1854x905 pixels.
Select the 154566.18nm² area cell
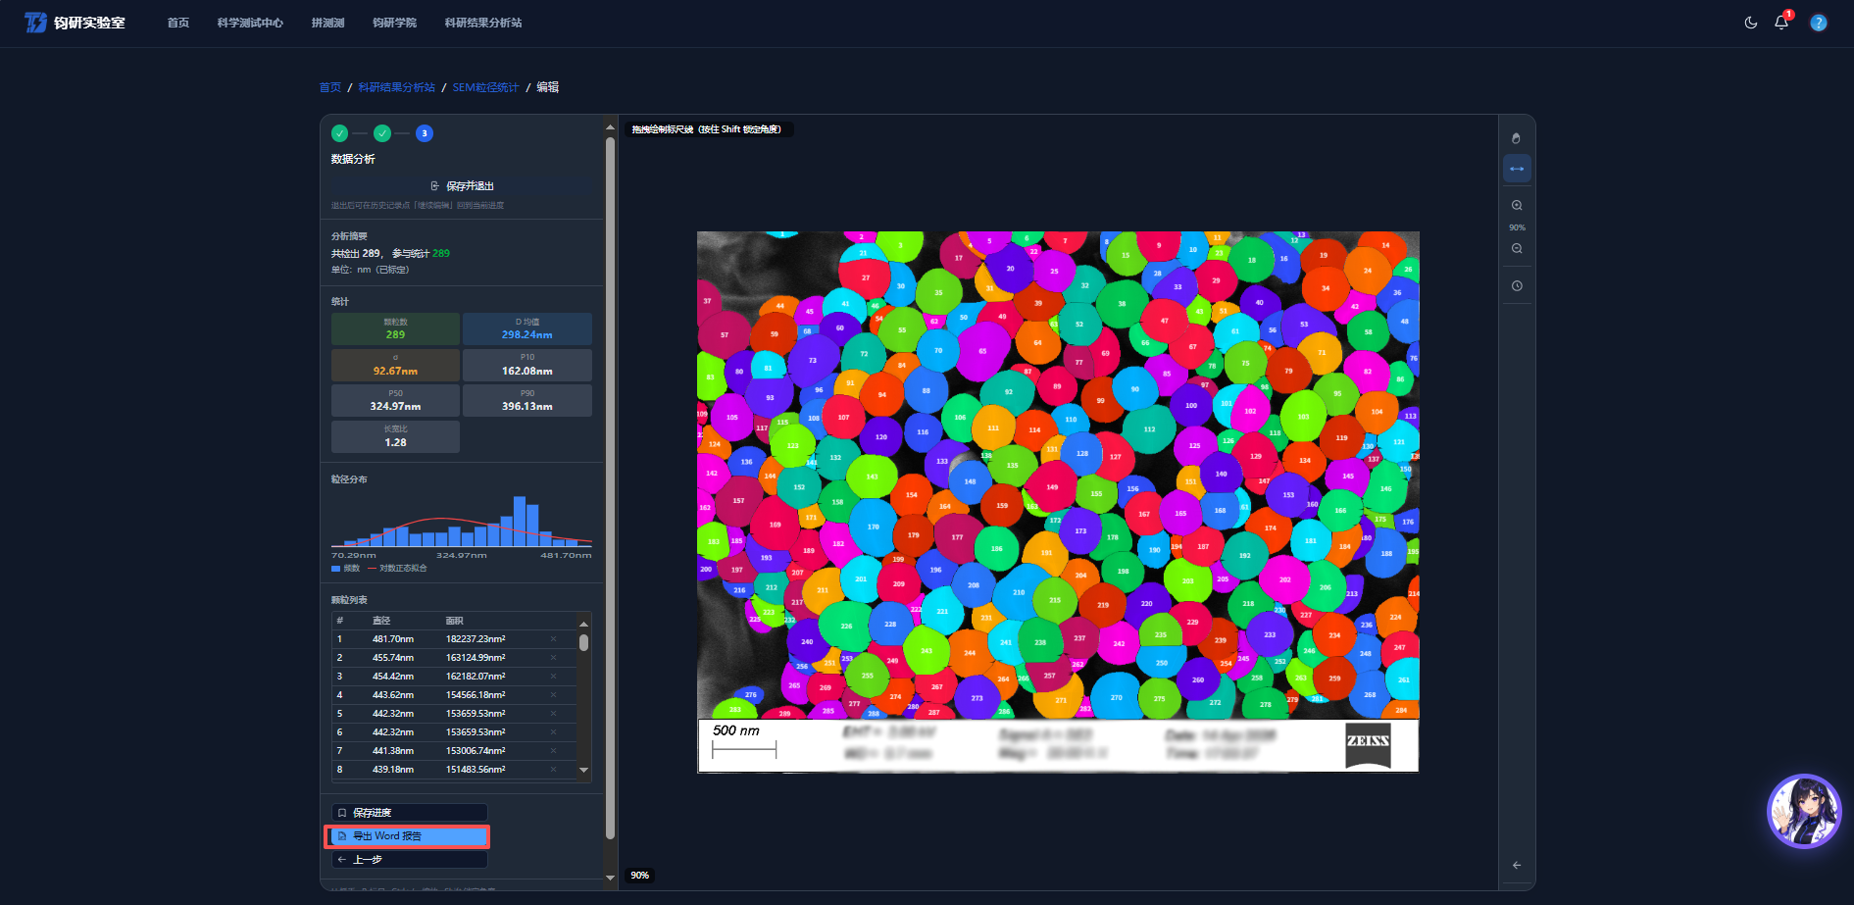pos(476,695)
